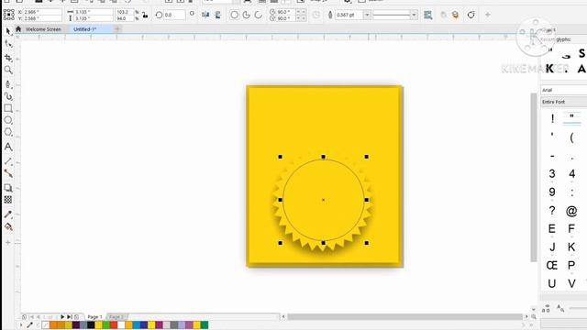Click the rotation angle field
Screen dimensions: 587x330
(174, 15)
